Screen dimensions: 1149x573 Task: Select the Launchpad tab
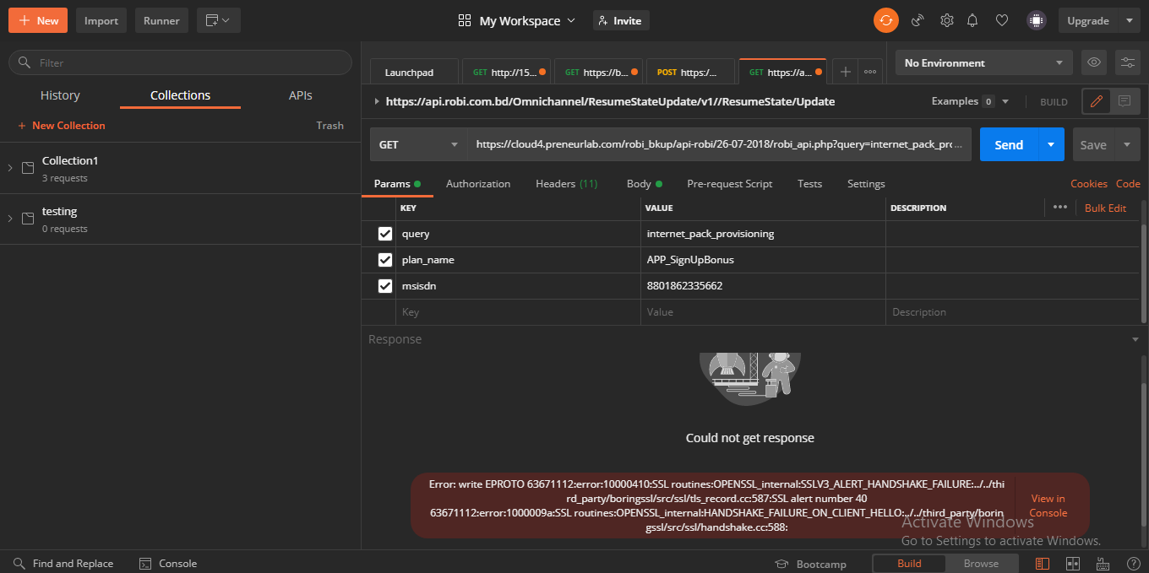414,72
